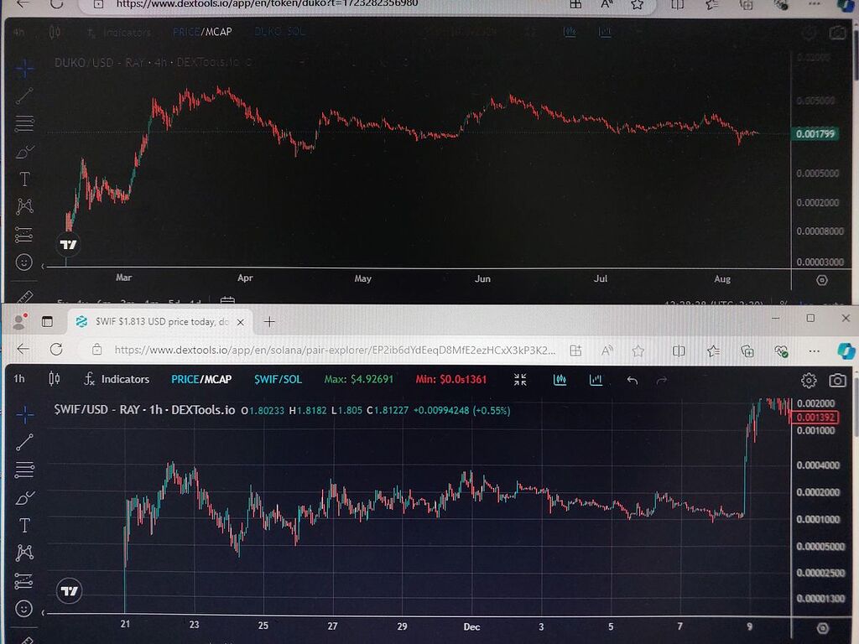Select the trend line tool in the DUKO chart

point(24,96)
